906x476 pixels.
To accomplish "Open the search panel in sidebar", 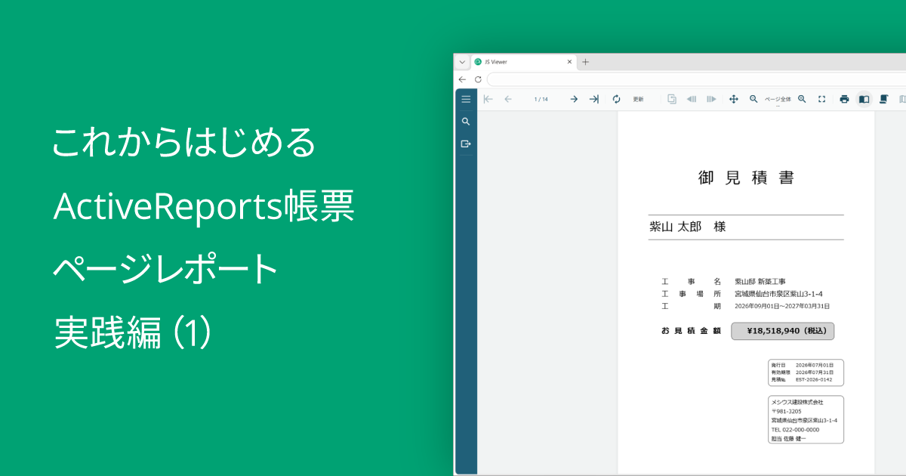I will [x=466, y=121].
